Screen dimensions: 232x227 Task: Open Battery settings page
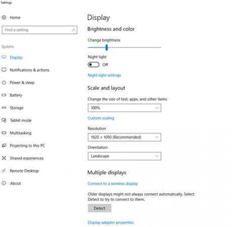16,95
